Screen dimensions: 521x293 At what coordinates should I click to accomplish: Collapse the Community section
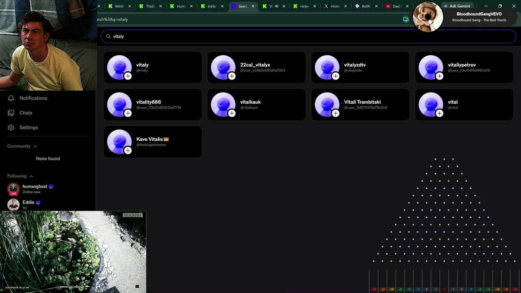35,146
